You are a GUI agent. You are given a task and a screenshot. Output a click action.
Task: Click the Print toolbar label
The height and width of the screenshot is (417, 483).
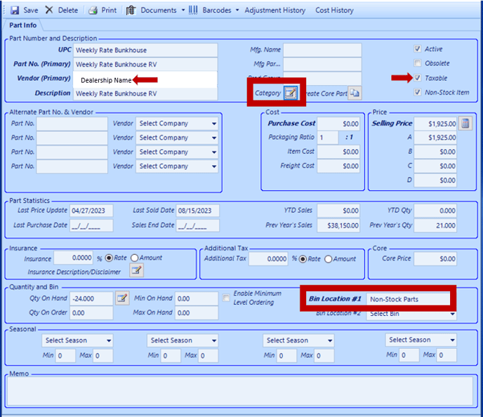109,10
